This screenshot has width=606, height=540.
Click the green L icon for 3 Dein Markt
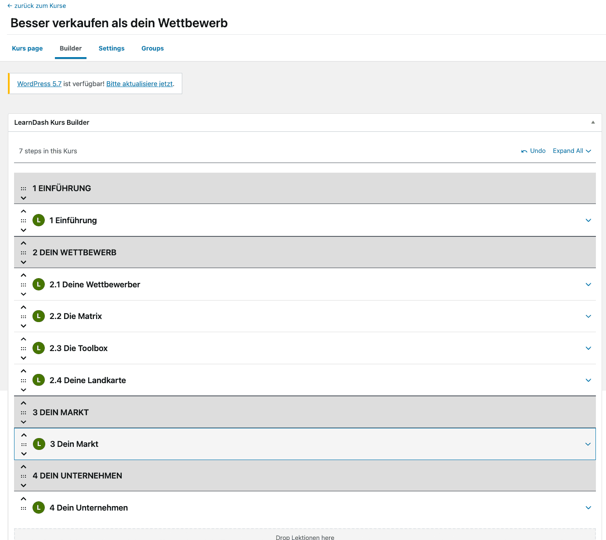pyautogui.click(x=39, y=444)
